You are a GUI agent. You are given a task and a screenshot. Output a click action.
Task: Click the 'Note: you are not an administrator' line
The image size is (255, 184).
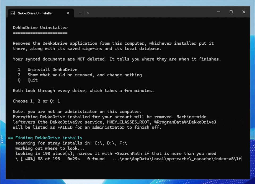[x=77, y=112]
